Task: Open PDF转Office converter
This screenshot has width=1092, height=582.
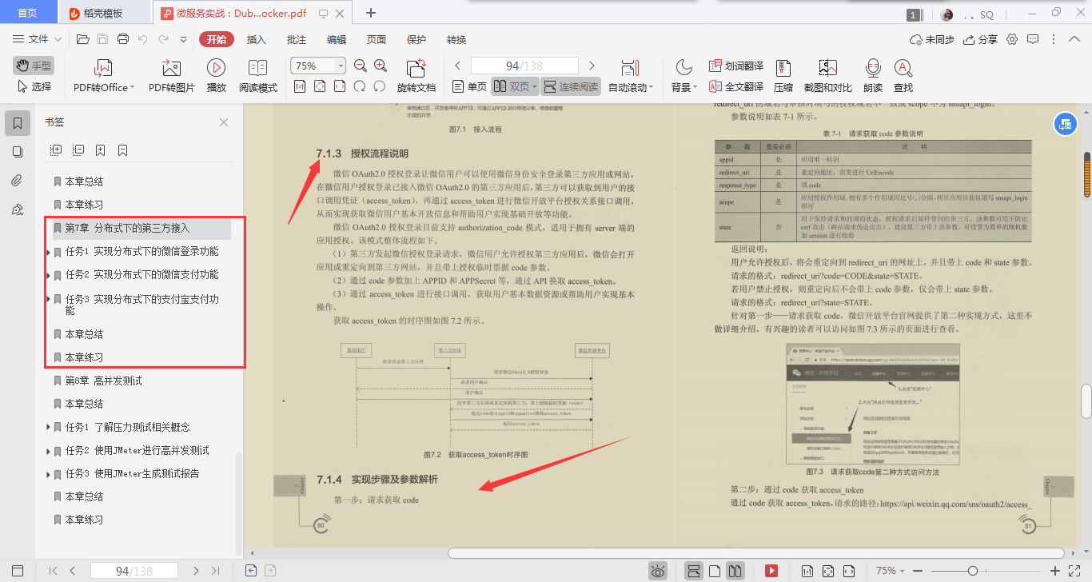Action: (x=103, y=76)
